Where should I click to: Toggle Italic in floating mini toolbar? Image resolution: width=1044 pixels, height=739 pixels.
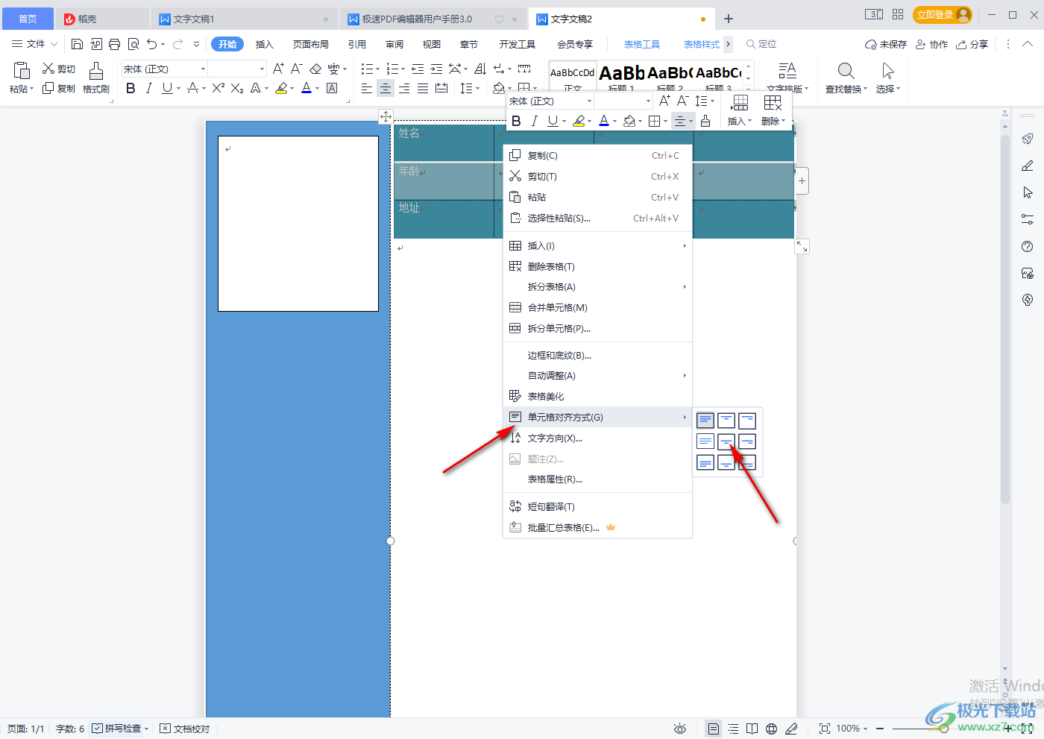(534, 121)
